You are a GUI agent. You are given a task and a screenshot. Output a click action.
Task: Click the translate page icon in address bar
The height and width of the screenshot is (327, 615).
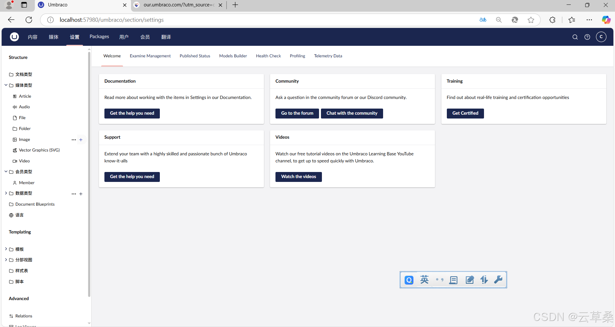[483, 20]
